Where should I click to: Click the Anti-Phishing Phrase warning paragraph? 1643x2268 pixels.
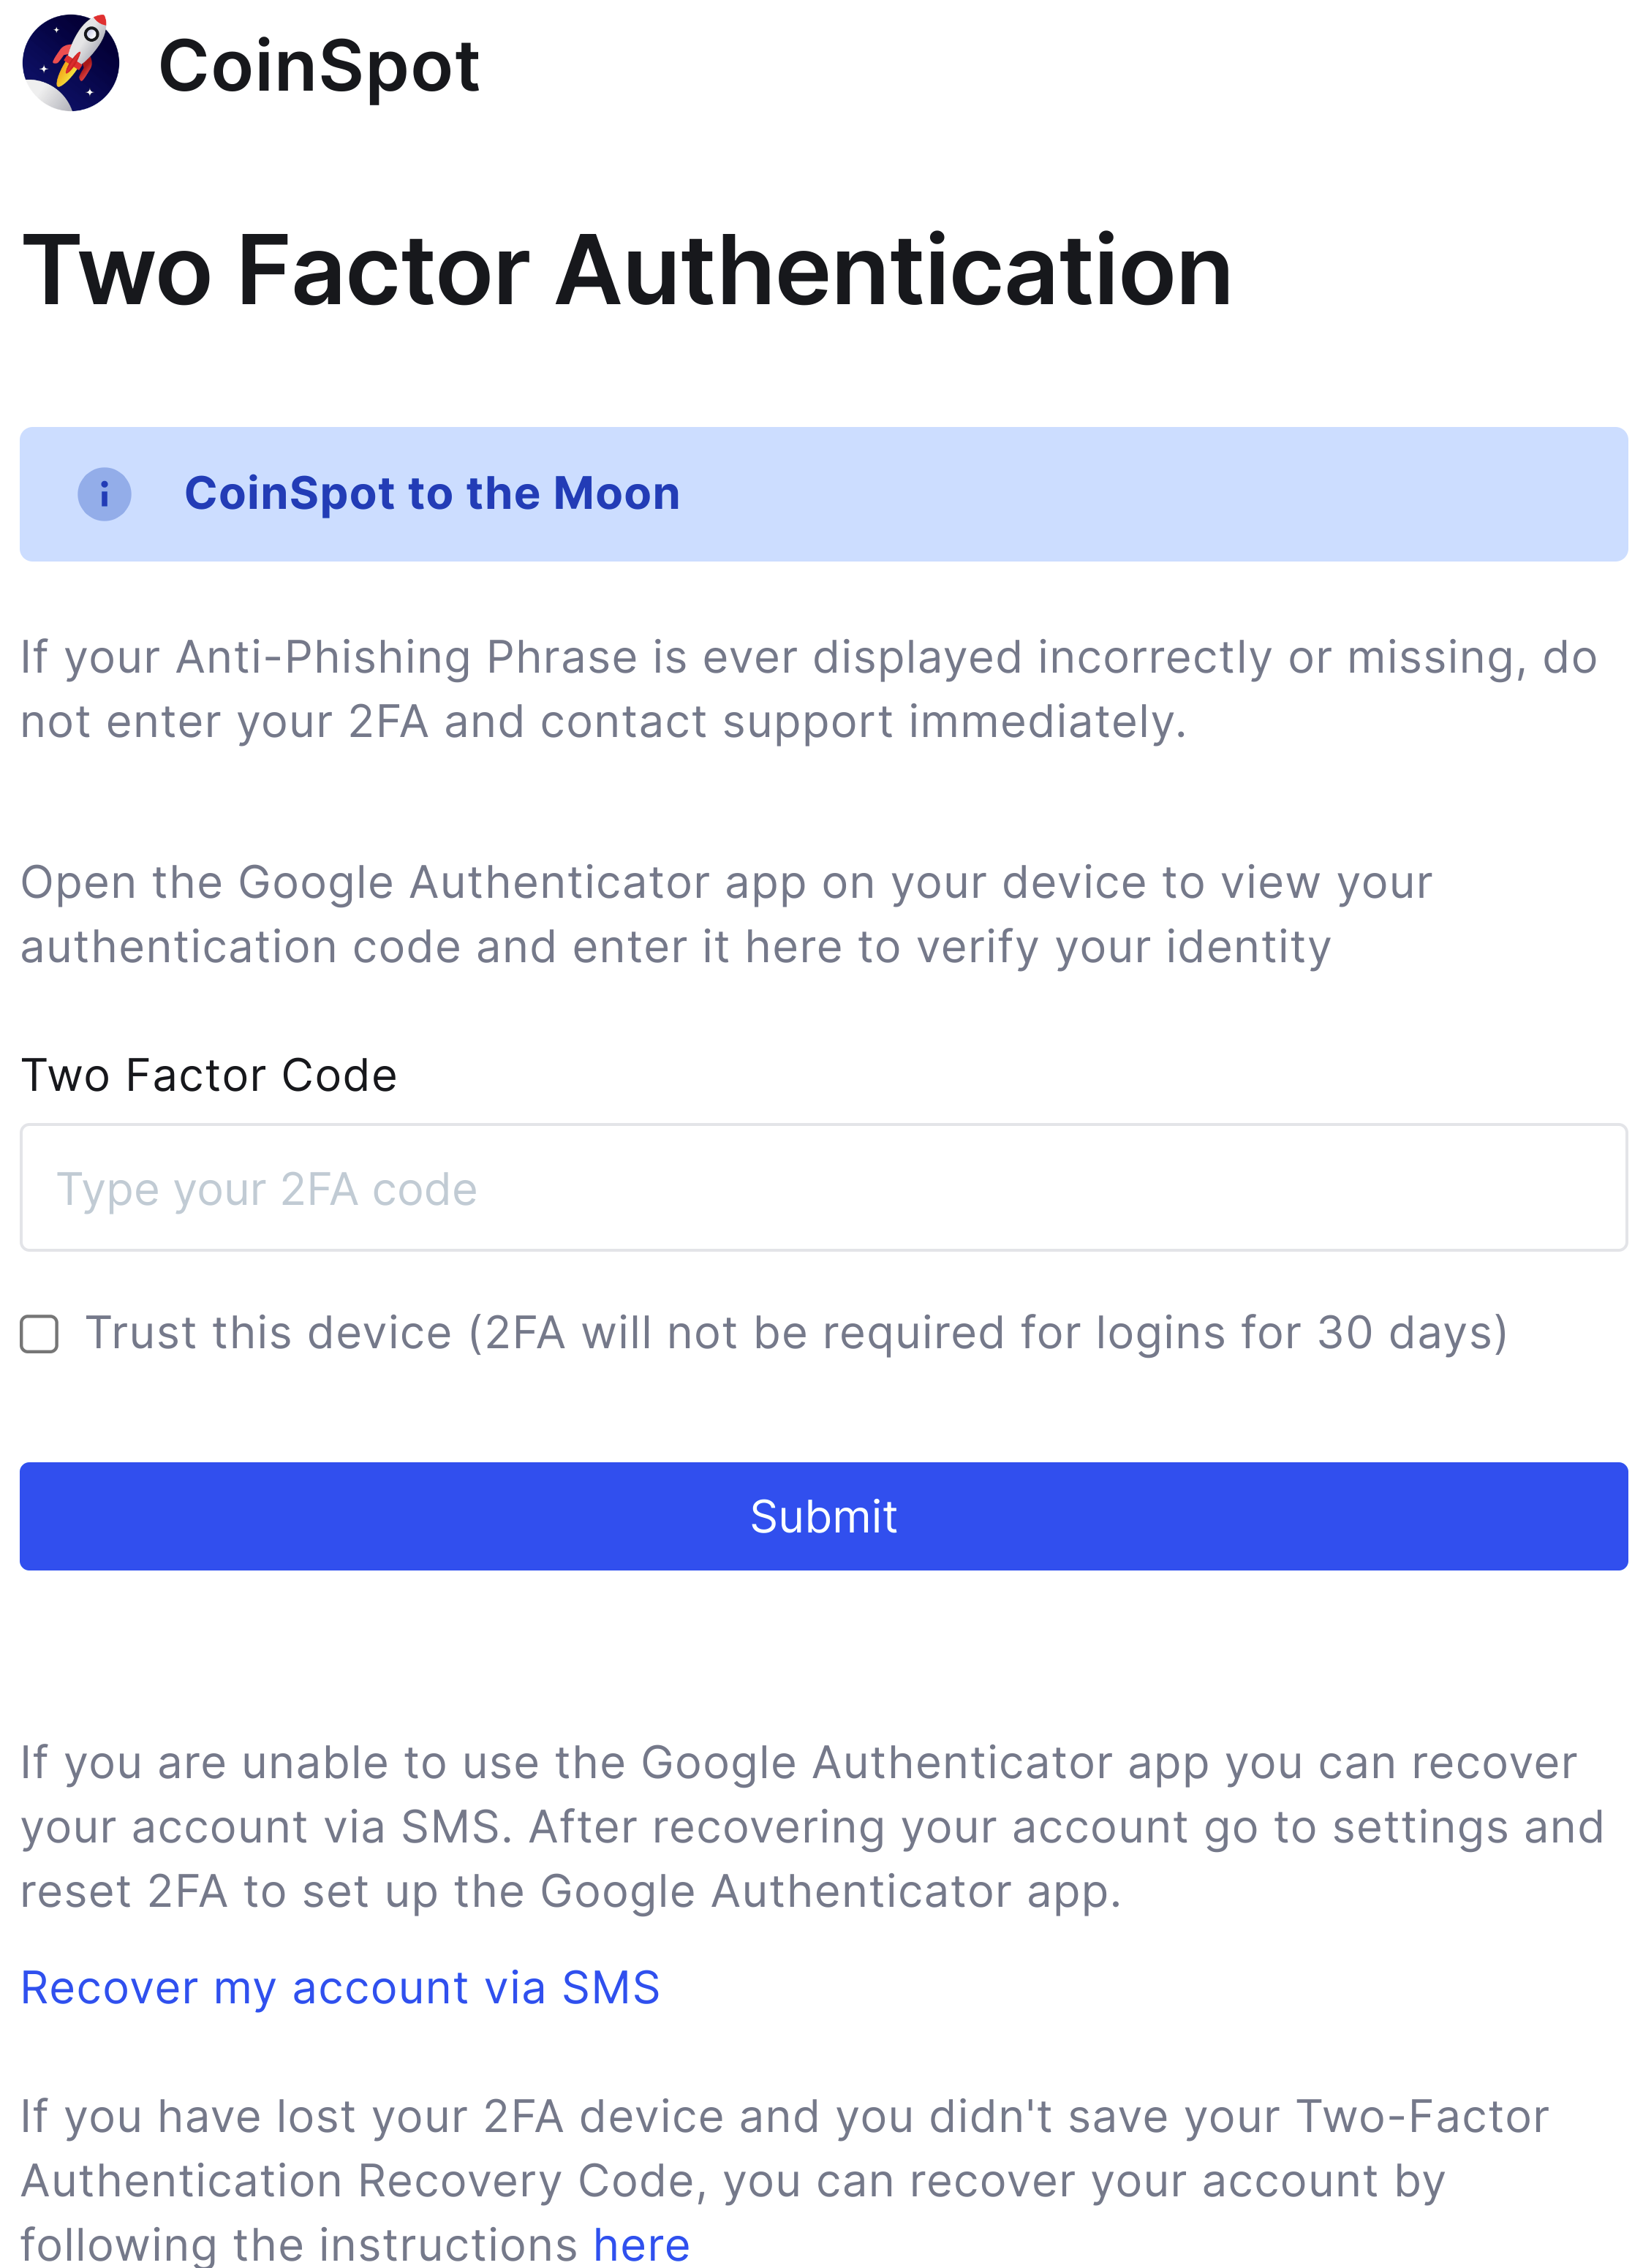point(808,689)
